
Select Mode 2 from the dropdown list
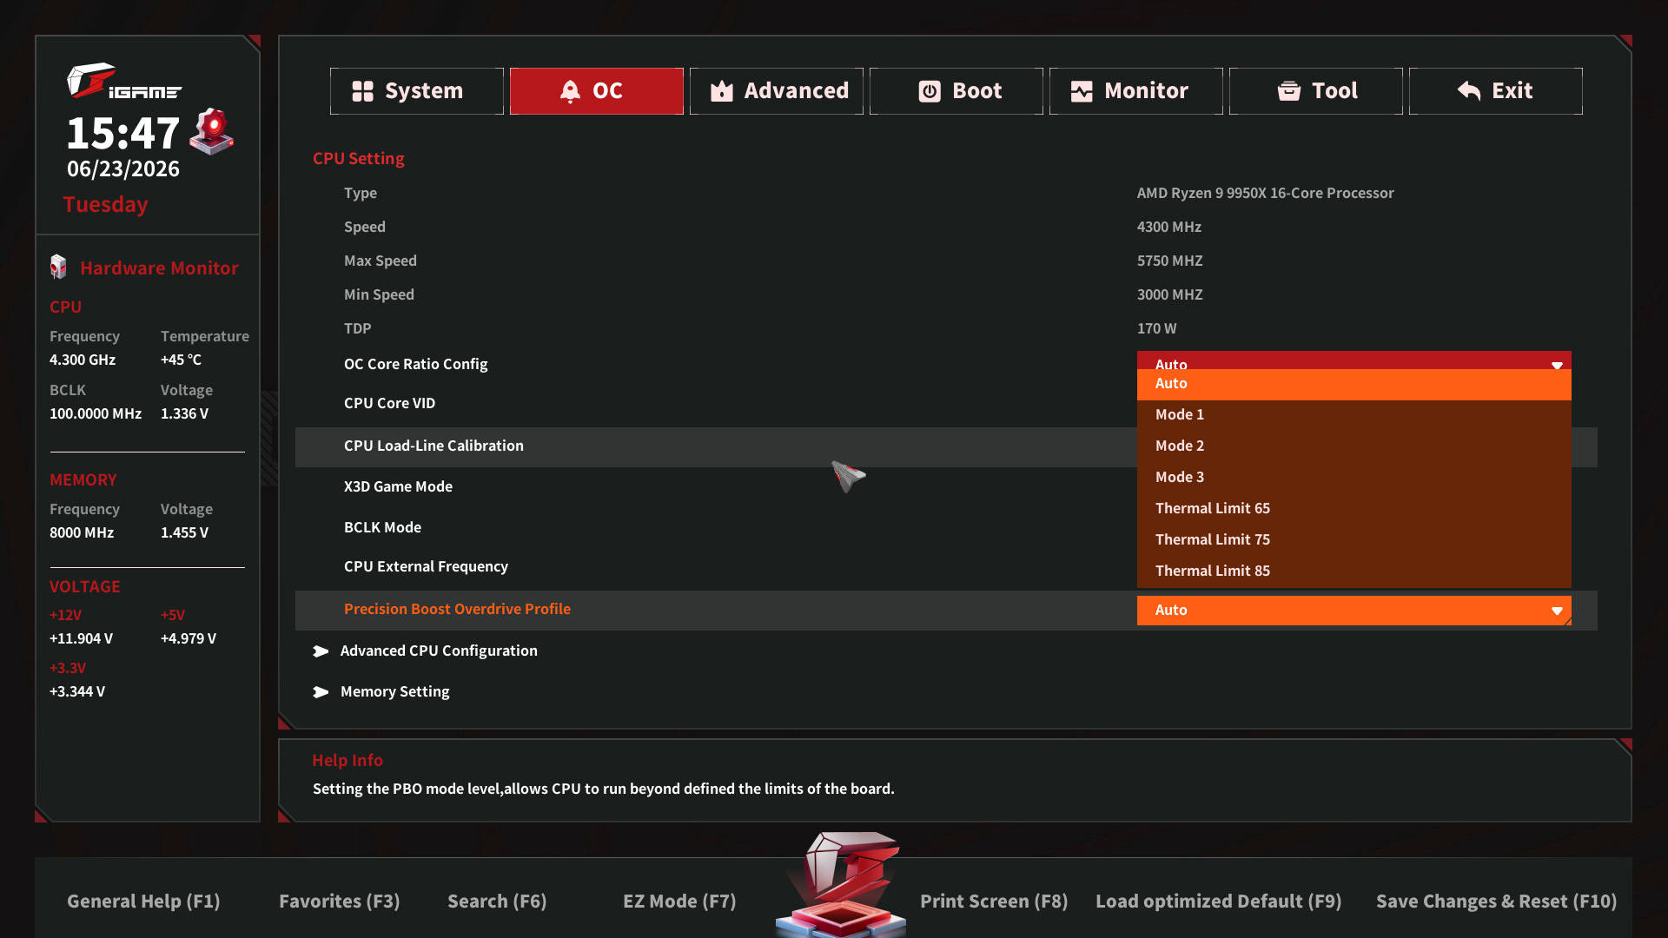(1354, 446)
